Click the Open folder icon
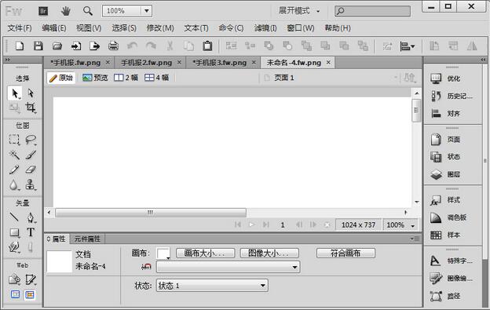Screen dimensions: 490x310 (x=57, y=46)
